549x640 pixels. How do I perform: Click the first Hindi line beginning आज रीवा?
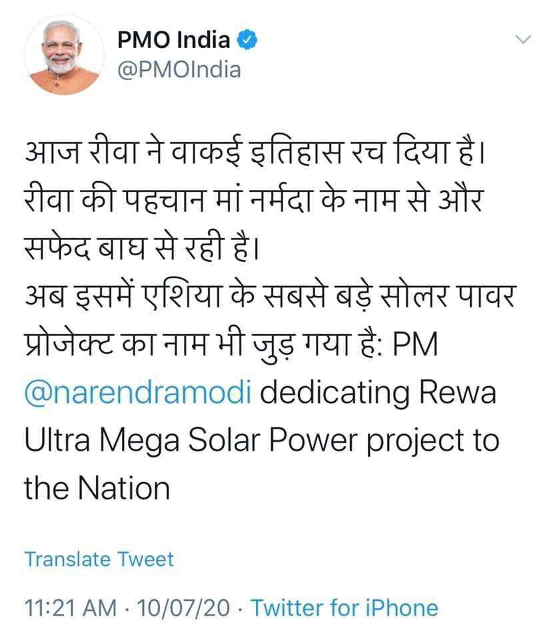coord(255,153)
